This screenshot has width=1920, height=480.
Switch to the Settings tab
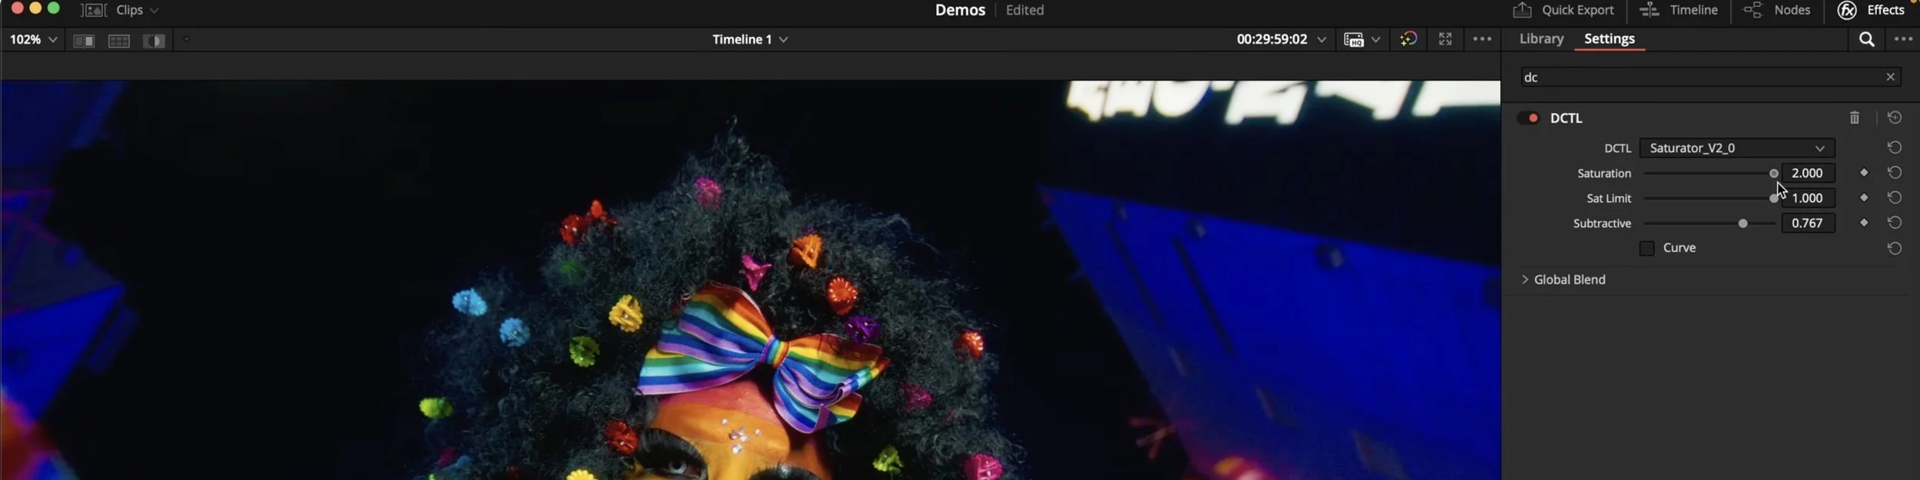pos(1609,38)
